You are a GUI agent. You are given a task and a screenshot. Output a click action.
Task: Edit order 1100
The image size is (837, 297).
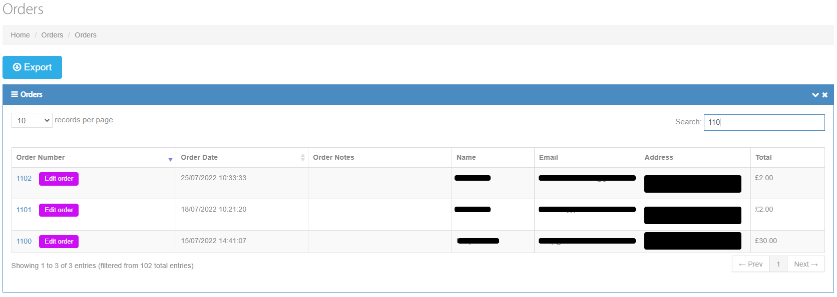[59, 242]
